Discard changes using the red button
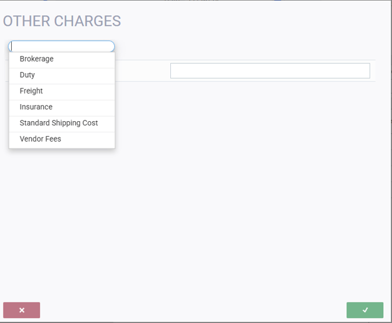This screenshot has height=323, width=392. click(22, 310)
